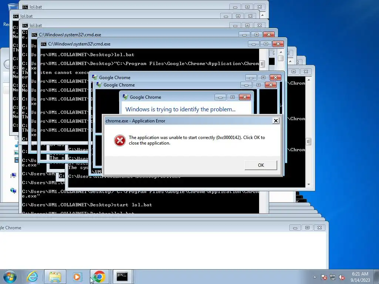
Task: Close the bottom white Google Chrome window
Action: [319, 228]
